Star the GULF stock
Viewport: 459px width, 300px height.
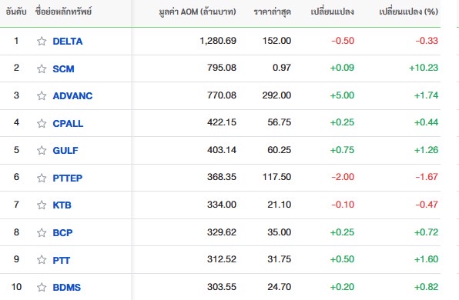(42, 150)
